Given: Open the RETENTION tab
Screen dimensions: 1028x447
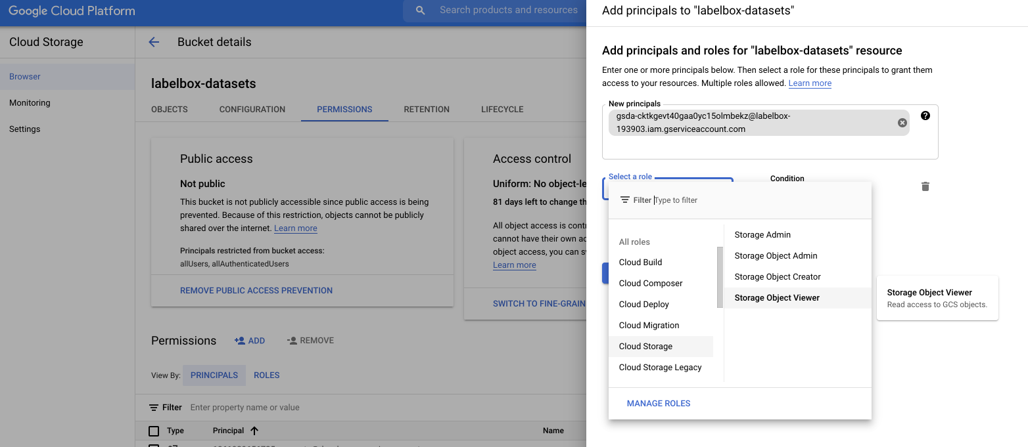Looking at the screenshot, I should point(427,110).
